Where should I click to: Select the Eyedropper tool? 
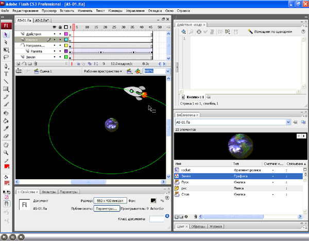point(6,127)
